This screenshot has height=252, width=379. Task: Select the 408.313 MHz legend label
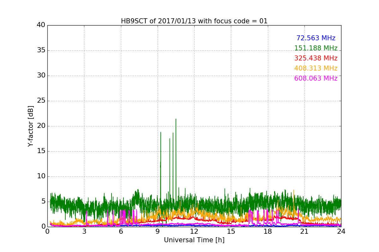pyautogui.click(x=316, y=68)
